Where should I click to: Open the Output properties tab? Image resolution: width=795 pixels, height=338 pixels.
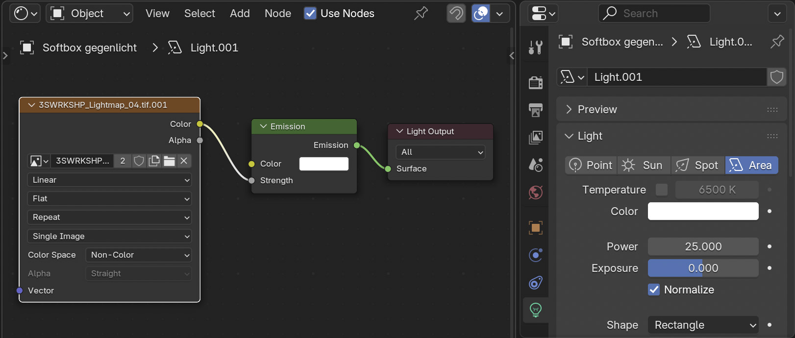536,110
